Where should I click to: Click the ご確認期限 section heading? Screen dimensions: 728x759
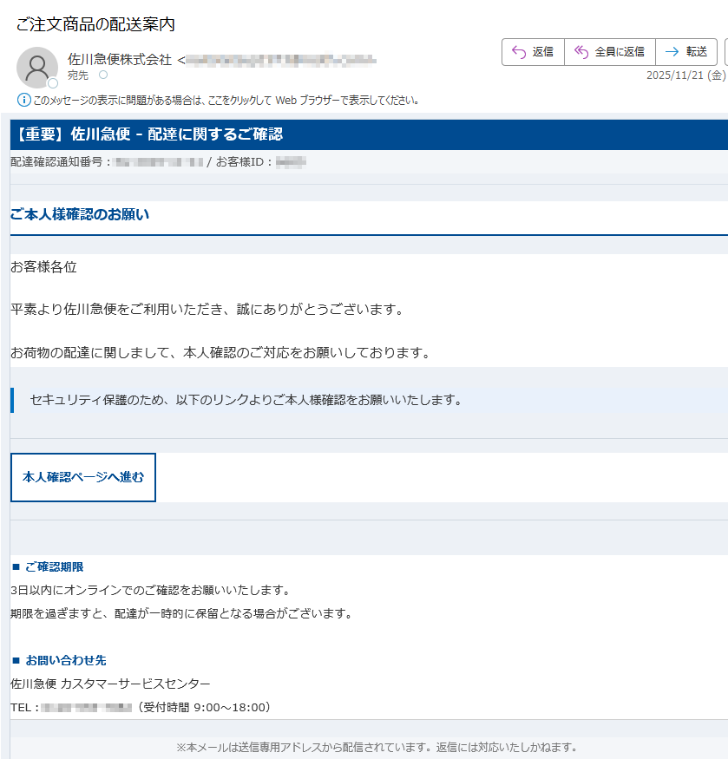click(54, 566)
